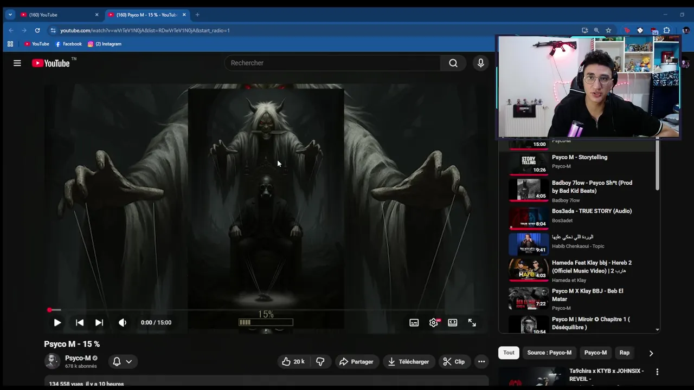
Task: Enter fullscreen mode
Action: (x=472, y=323)
